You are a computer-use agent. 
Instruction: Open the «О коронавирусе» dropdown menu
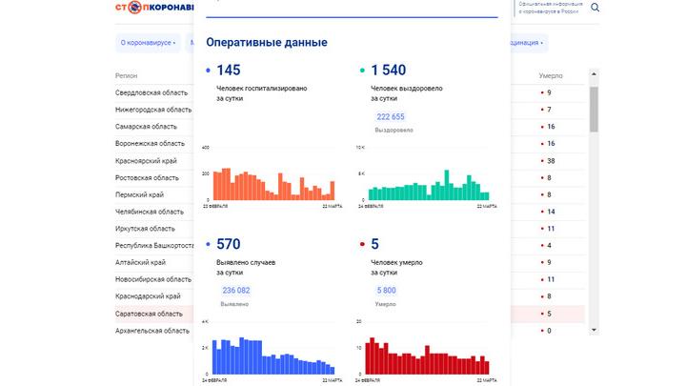click(149, 43)
